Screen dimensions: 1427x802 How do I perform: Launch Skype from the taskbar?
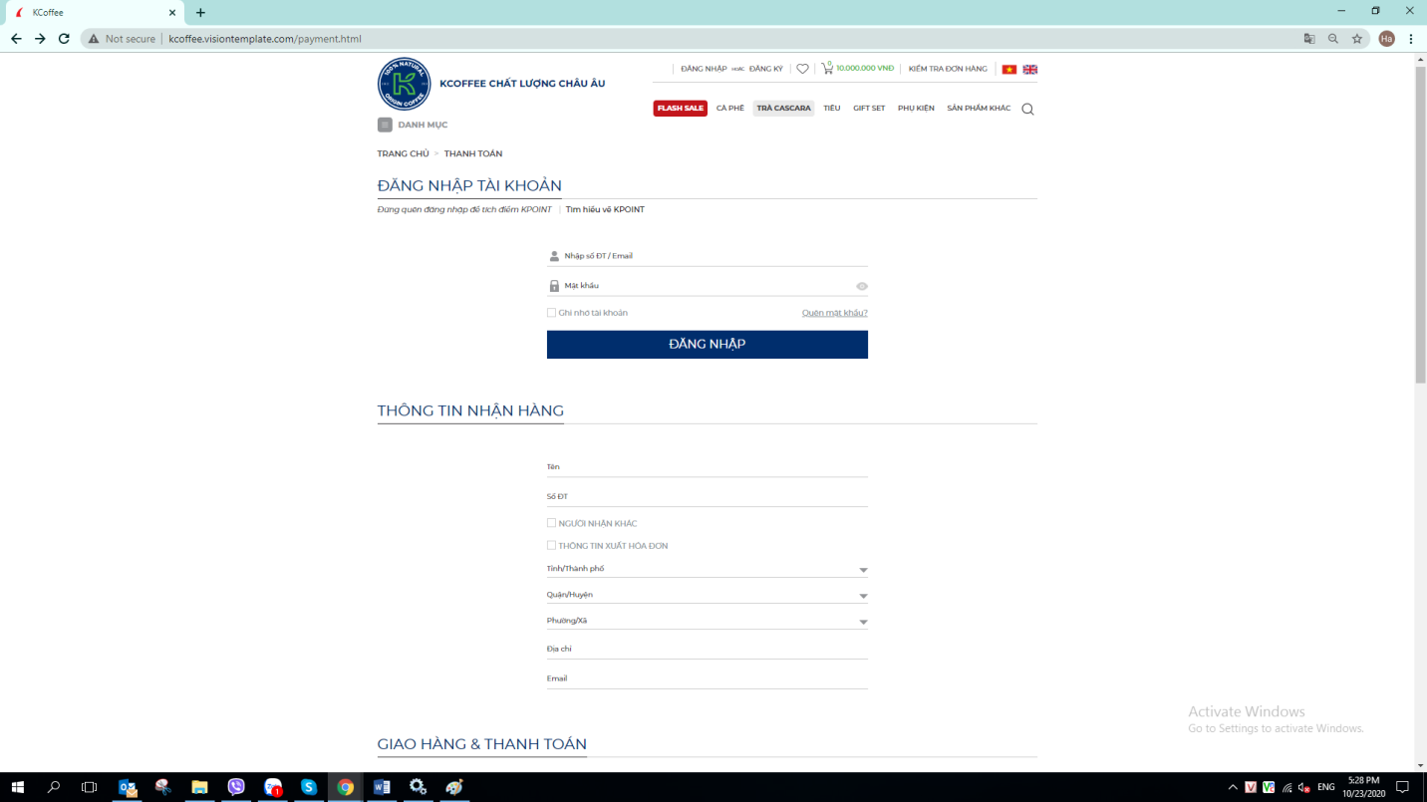309,787
